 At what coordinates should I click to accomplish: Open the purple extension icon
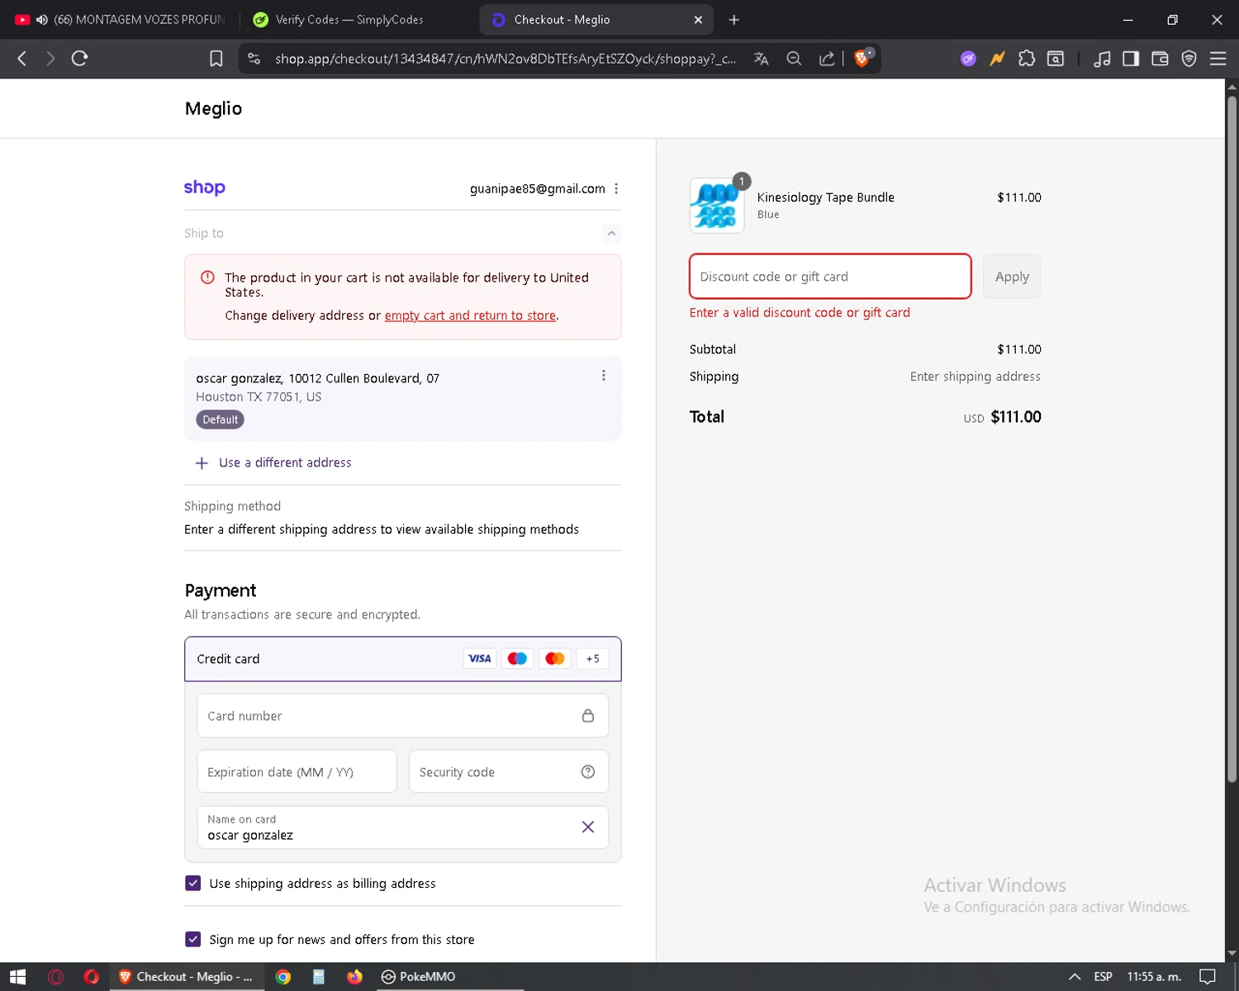tap(968, 59)
